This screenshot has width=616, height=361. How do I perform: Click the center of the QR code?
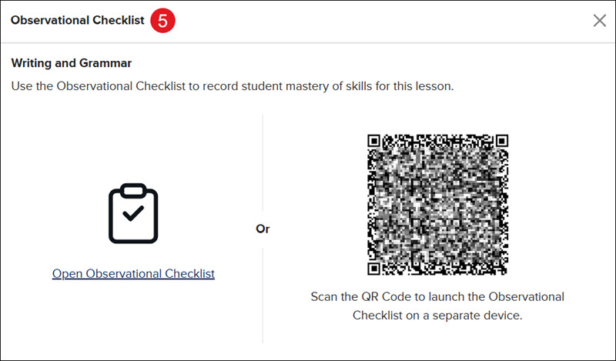(x=437, y=204)
